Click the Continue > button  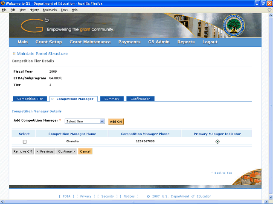(x=67, y=151)
